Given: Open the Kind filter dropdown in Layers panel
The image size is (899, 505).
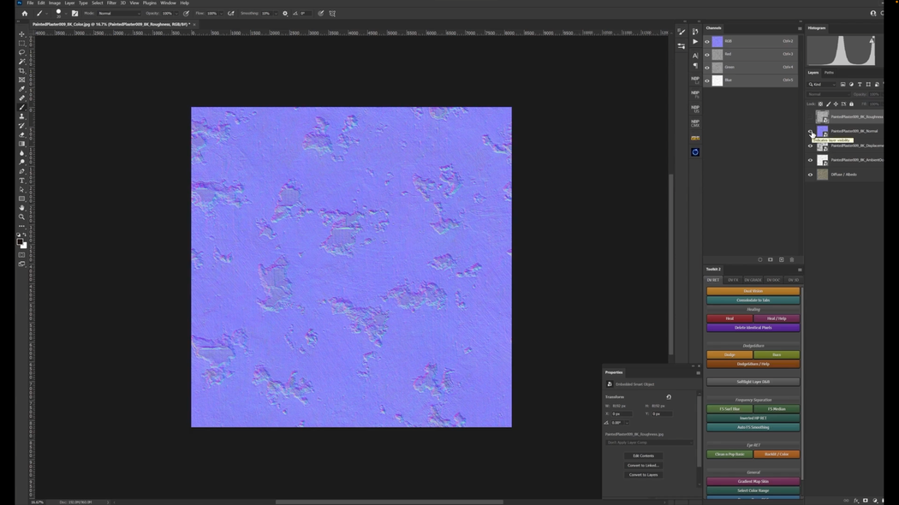Looking at the screenshot, I should pyautogui.click(x=819, y=84).
